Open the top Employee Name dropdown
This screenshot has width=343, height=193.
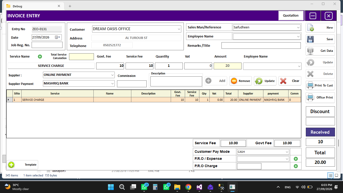point(298,37)
